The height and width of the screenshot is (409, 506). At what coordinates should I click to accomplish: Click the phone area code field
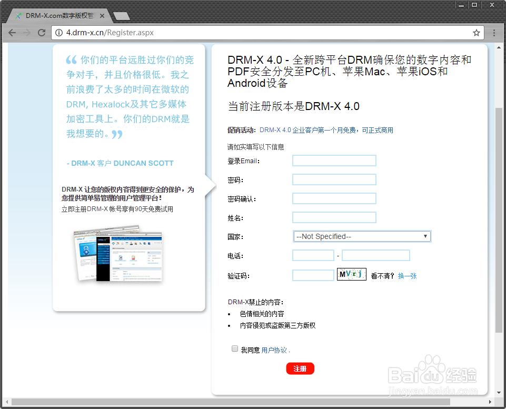313,255
